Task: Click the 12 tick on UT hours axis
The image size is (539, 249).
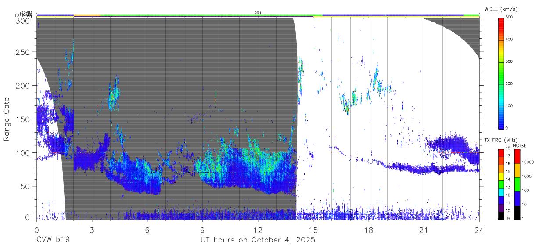Action: [x=258, y=230]
